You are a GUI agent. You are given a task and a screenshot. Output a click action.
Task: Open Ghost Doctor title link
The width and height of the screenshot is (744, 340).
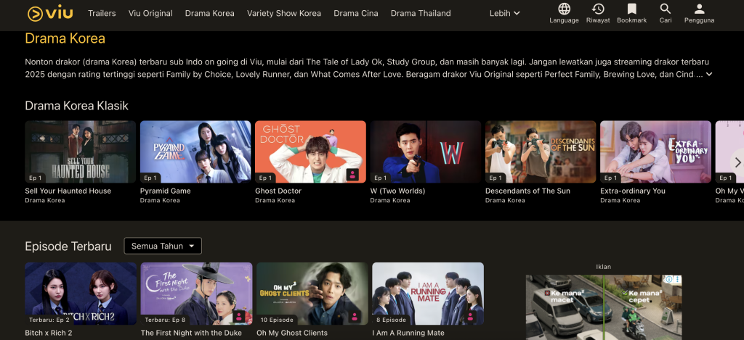tap(278, 191)
